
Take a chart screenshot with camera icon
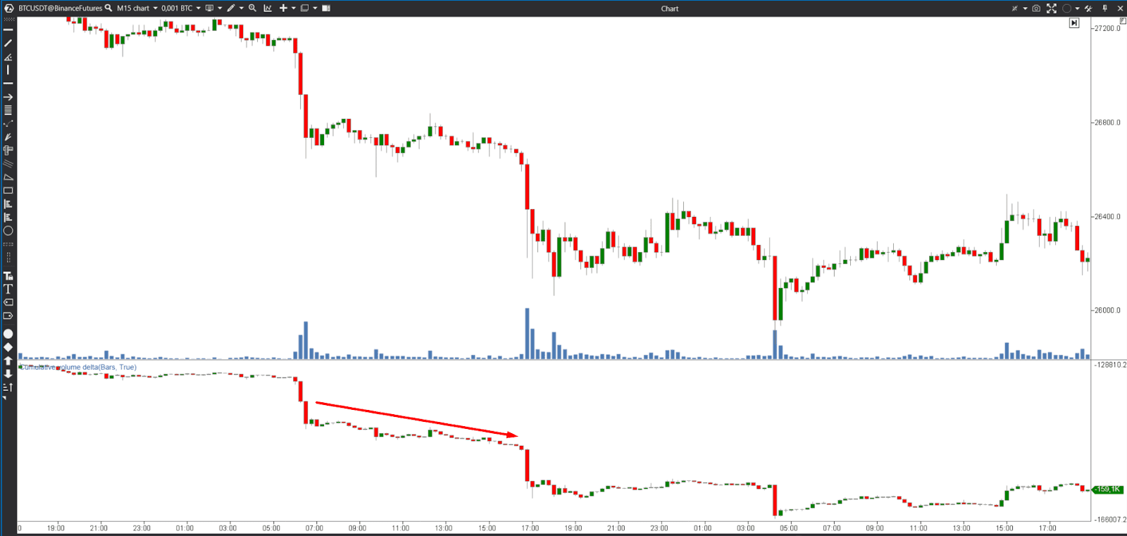1036,8
